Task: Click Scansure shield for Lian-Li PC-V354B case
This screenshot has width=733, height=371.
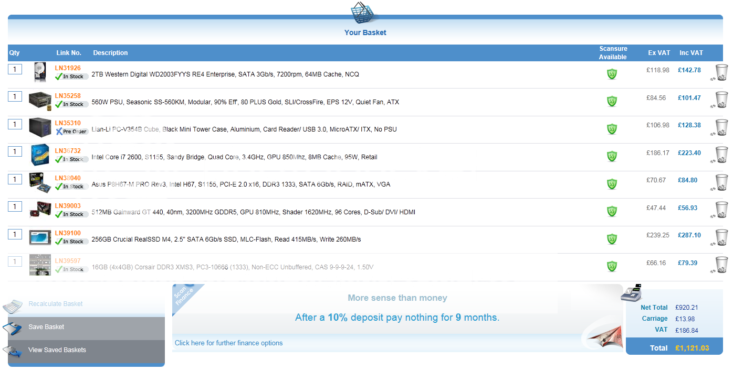Action: coord(612,128)
